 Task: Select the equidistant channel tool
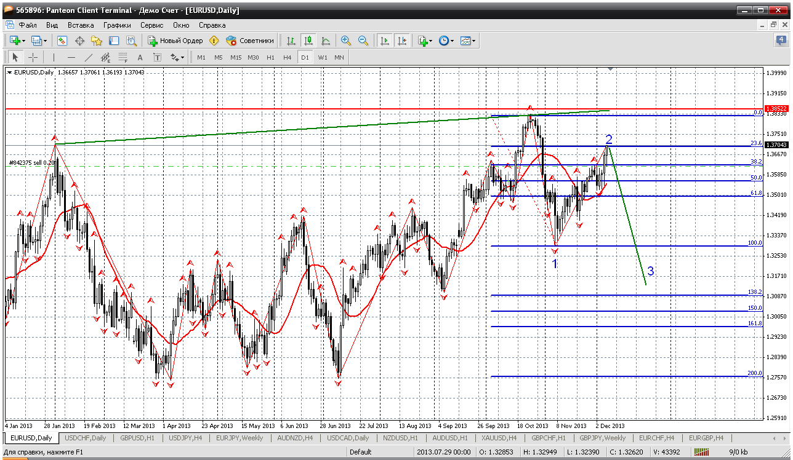105,57
